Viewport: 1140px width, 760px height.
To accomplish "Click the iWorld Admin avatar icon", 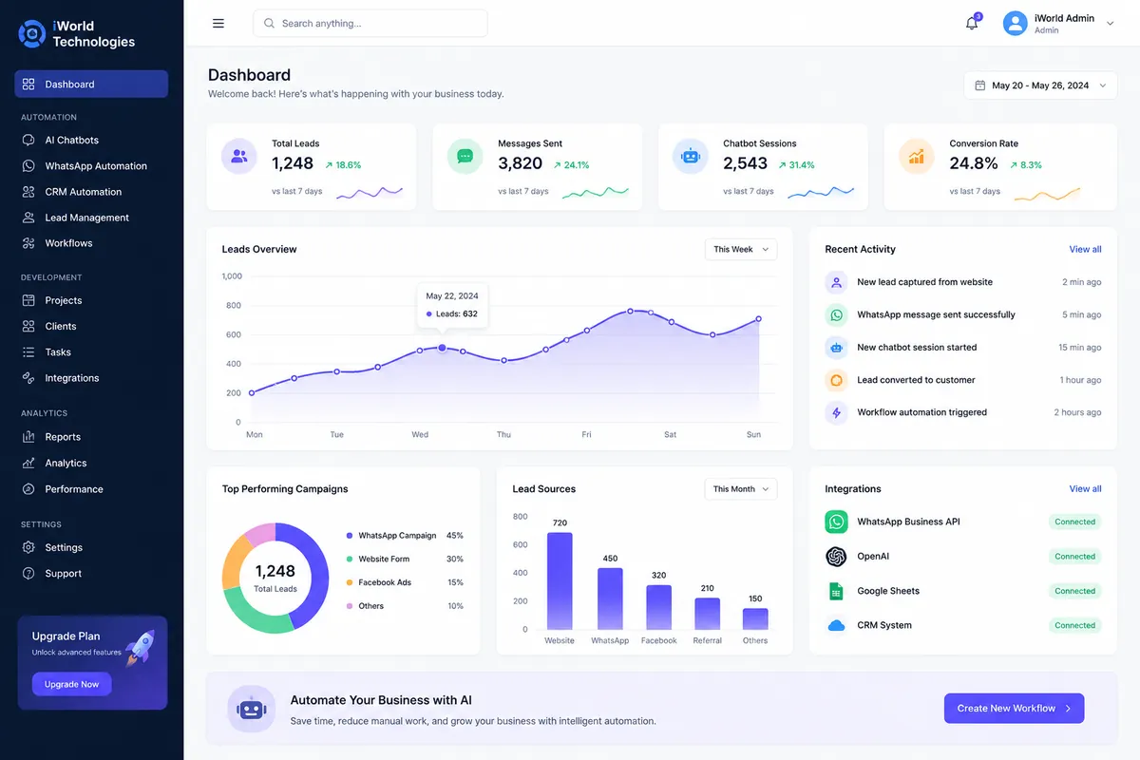I will click(x=1016, y=24).
